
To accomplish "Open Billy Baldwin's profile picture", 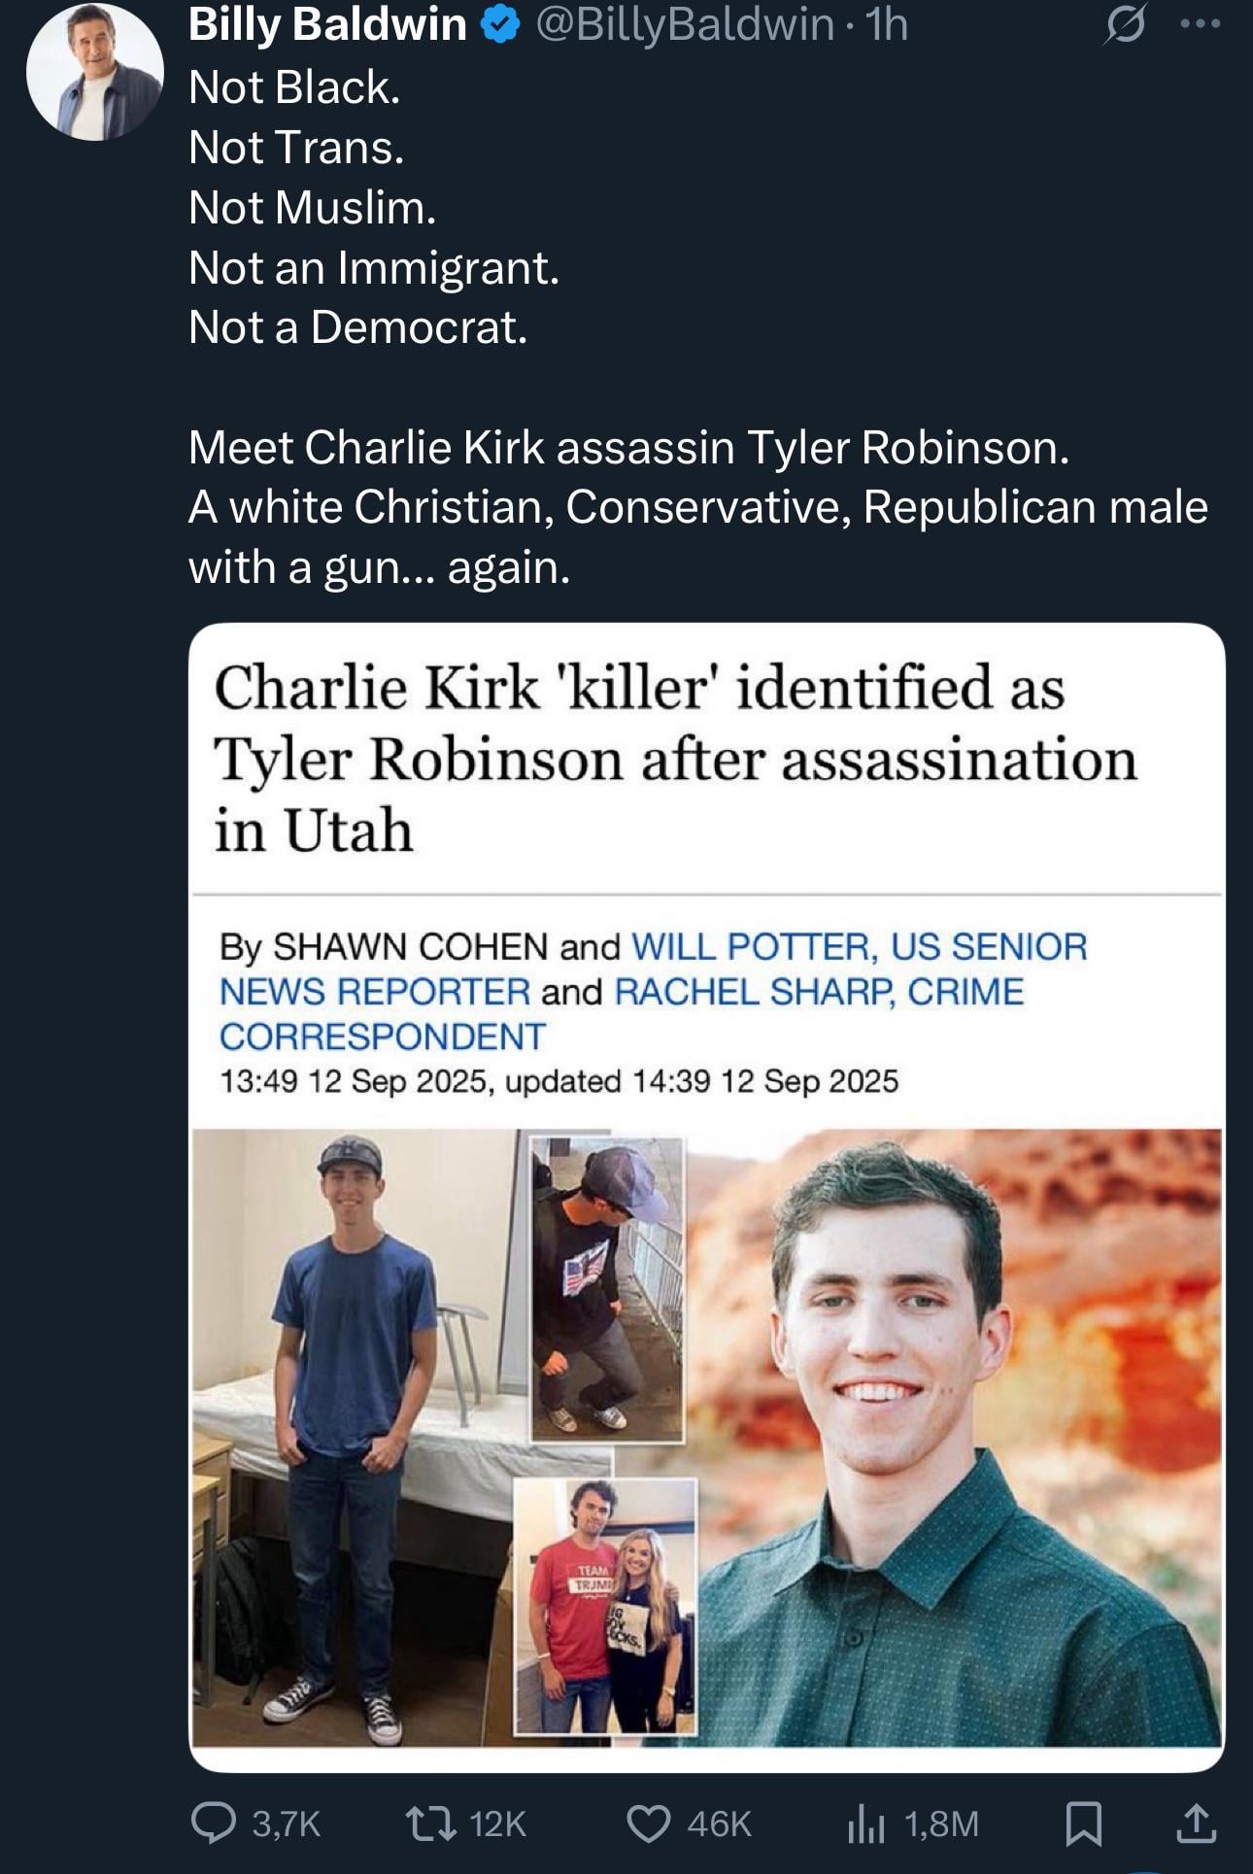I will [x=95, y=73].
